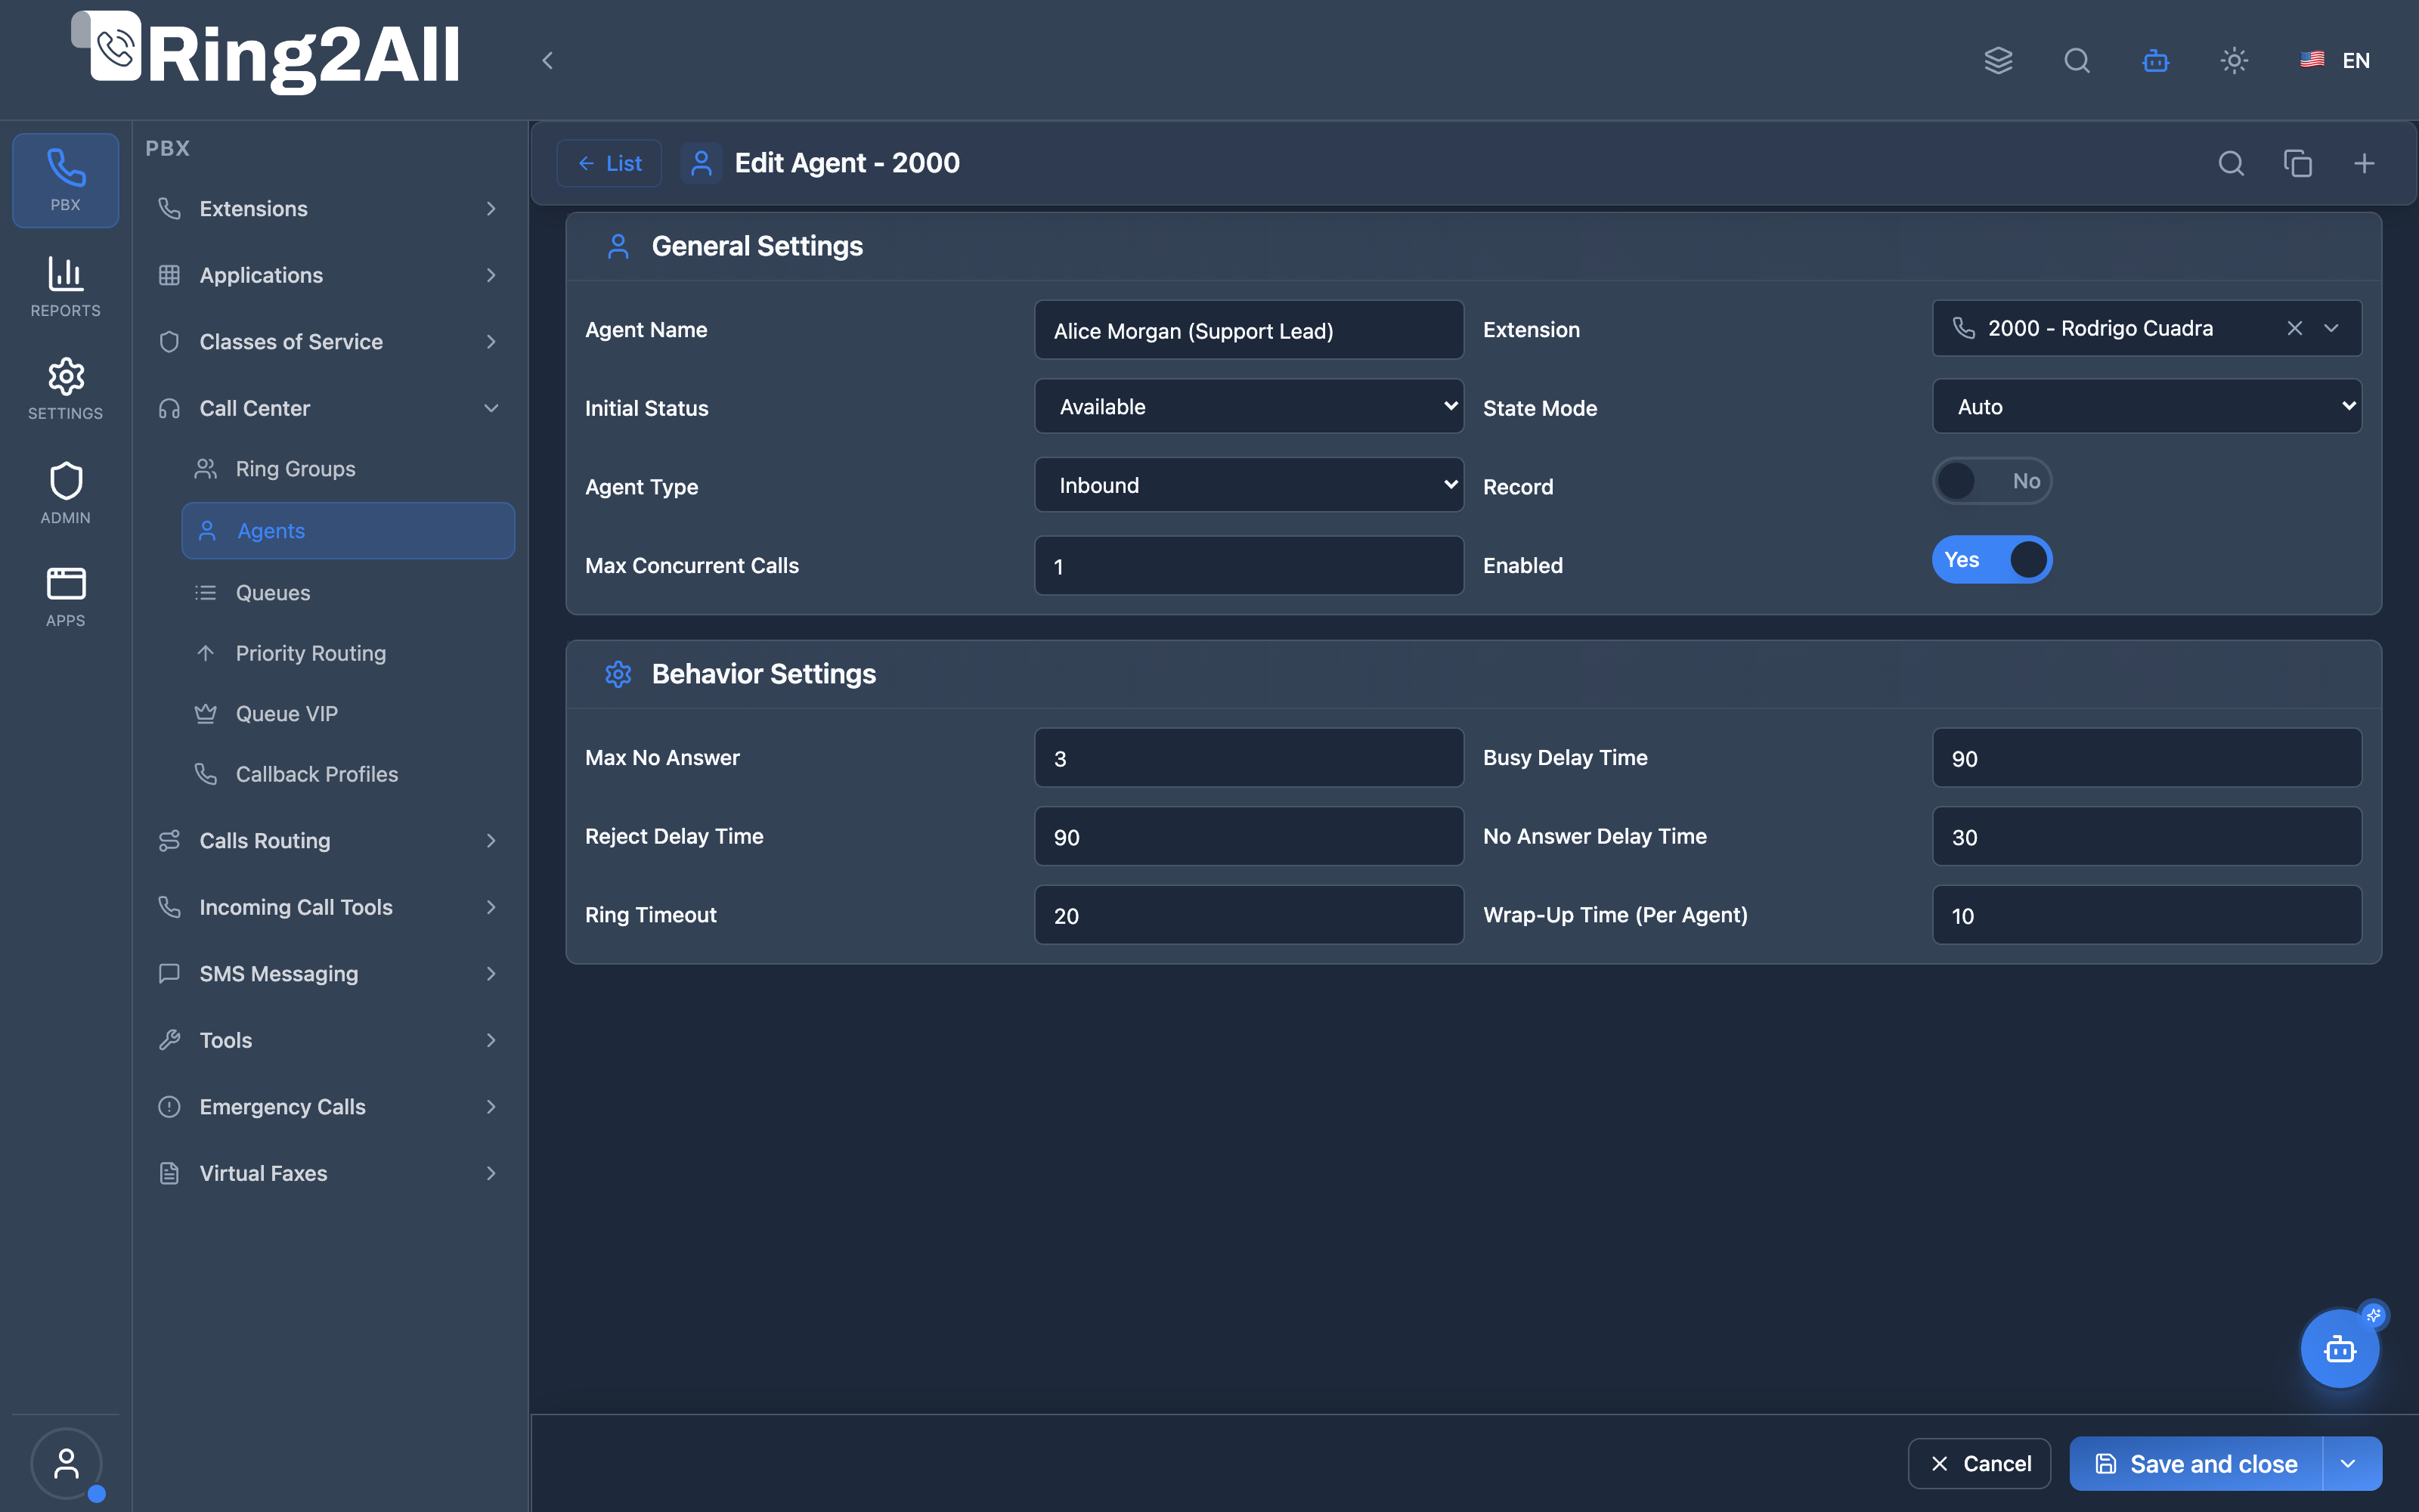The width and height of the screenshot is (2419, 1512).
Task: Open the Agent Type dropdown
Action: [x=1249, y=485]
